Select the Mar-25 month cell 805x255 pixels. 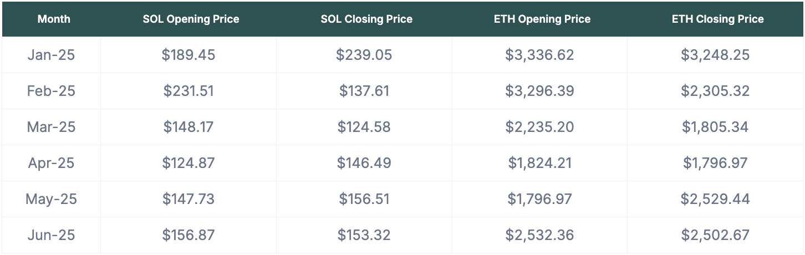(x=51, y=127)
